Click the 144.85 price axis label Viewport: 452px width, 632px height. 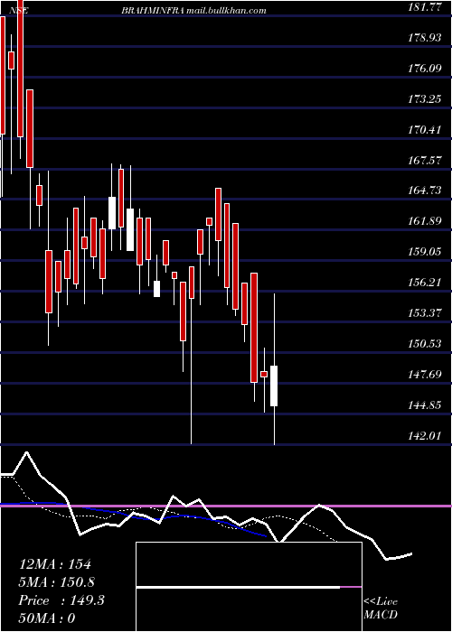tap(424, 404)
